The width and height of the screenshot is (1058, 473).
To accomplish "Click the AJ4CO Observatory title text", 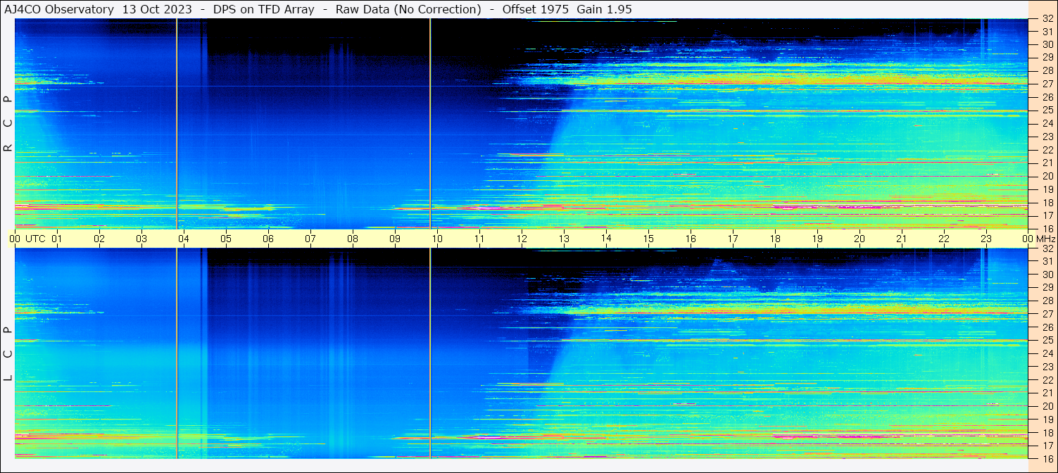I will tap(58, 9).
